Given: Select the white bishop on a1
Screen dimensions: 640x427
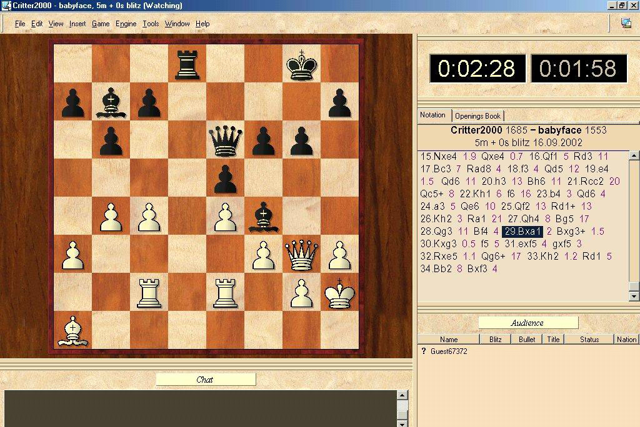Looking at the screenshot, I should [72, 331].
